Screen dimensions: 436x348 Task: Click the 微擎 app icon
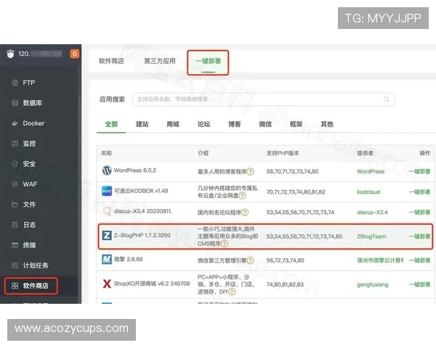tap(107, 260)
